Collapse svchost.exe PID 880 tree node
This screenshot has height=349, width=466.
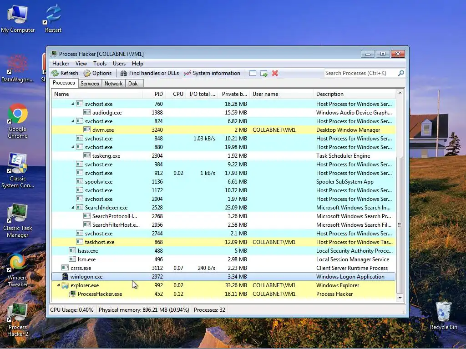(73, 147)
